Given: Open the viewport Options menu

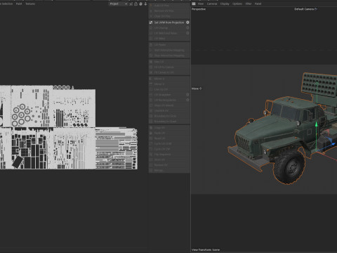Looking at the screenshot, I should [237, 4].
